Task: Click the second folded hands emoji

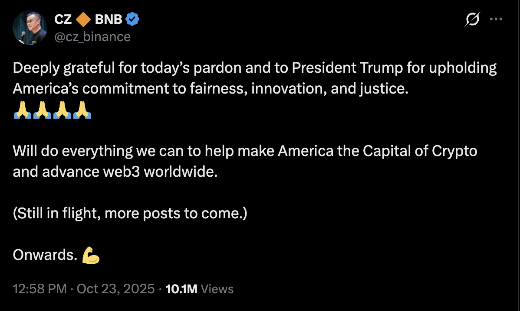Action: click(x=42, y=110)
